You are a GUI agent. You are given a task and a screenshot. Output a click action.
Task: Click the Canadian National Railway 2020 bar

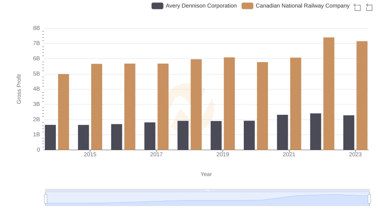click(x=263, y=106)
